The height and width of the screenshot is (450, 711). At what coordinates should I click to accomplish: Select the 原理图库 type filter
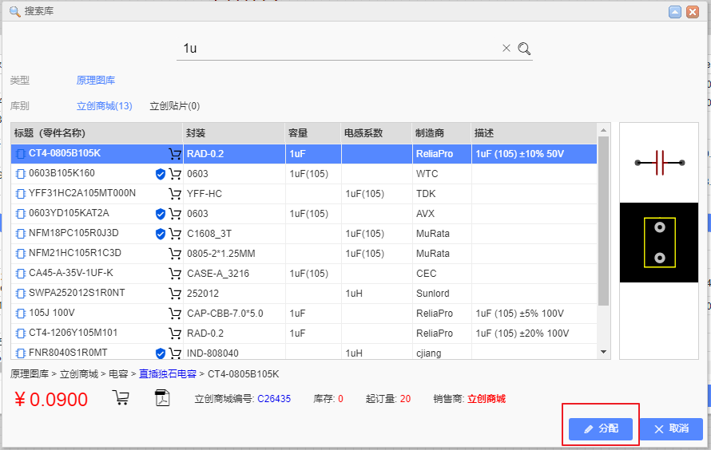(x=96, y=80)
